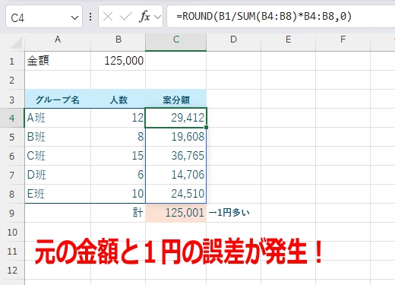Click the Cancel (X) formula button
The width and height of the screenshot is (395, 285).
[x=108, y=17]
